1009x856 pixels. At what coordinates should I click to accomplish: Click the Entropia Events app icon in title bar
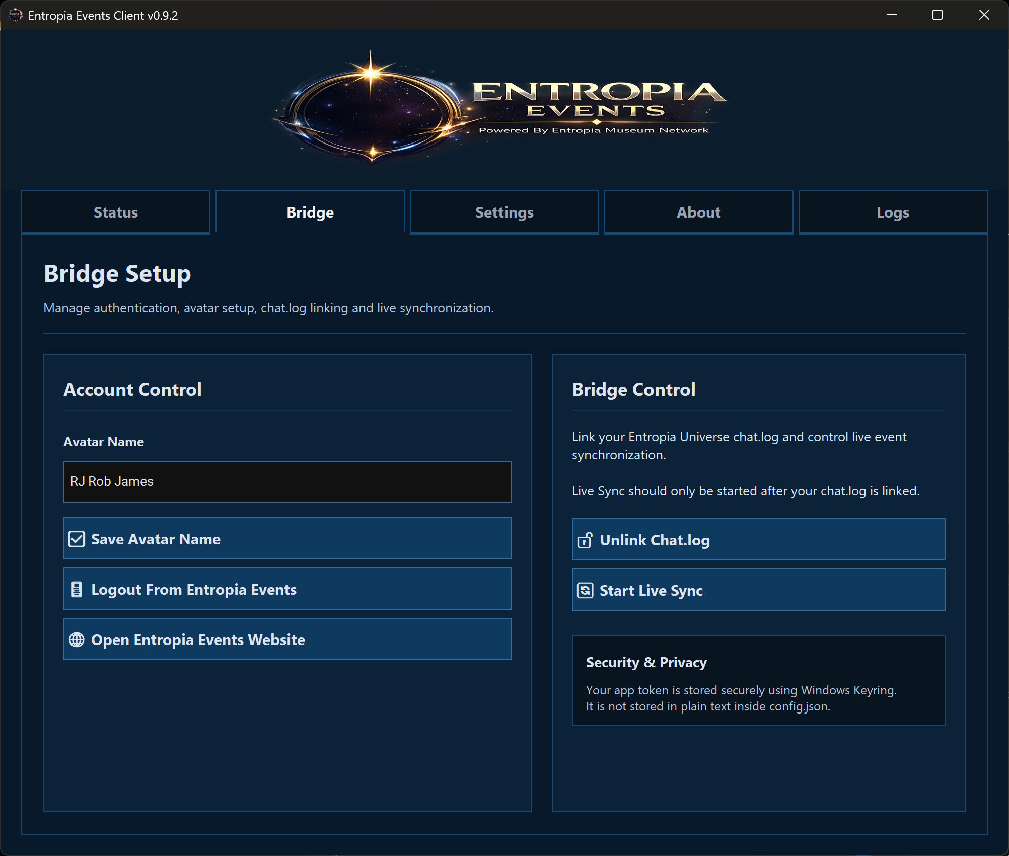tap(16, 15)
